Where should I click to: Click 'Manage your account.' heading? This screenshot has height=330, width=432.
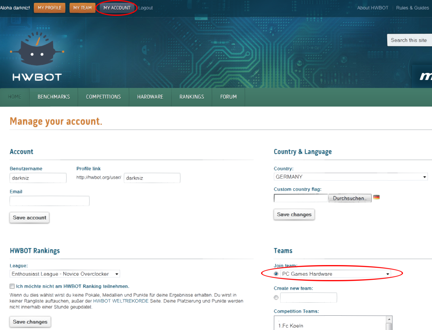pos(56,121)
